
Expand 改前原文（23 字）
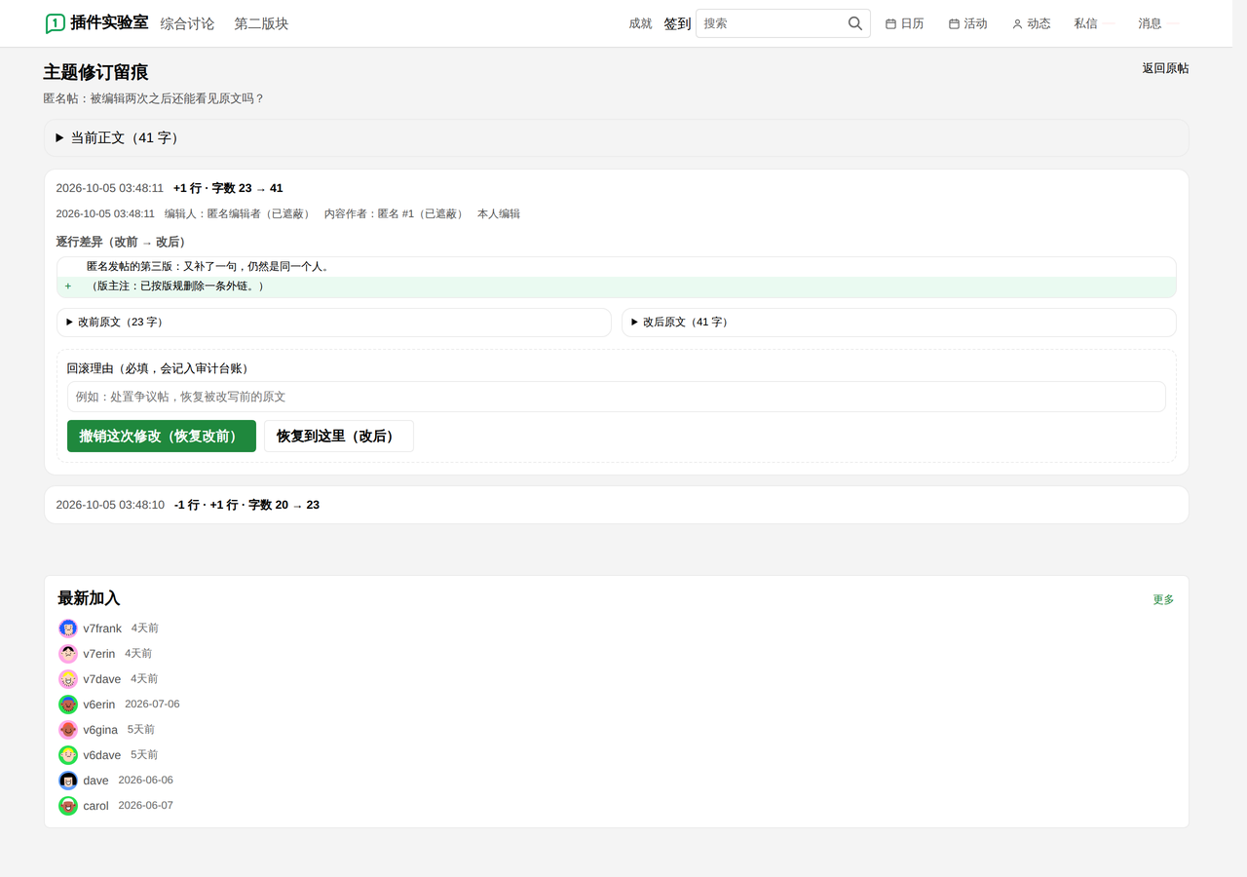[334, 323]
